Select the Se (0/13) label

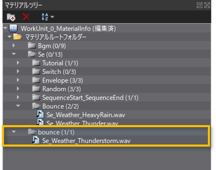tap(50, 54)
